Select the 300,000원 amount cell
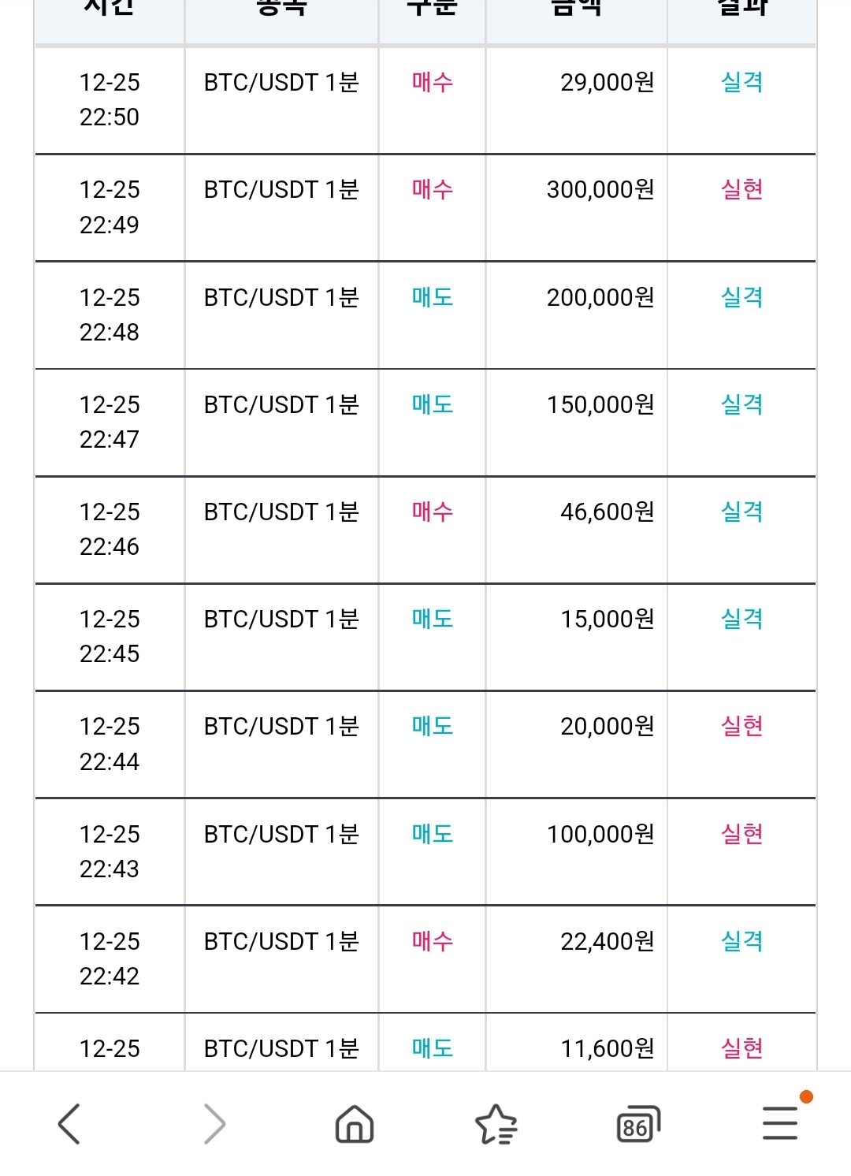This screenshot has width=851, height=1176. click(600, 189)
